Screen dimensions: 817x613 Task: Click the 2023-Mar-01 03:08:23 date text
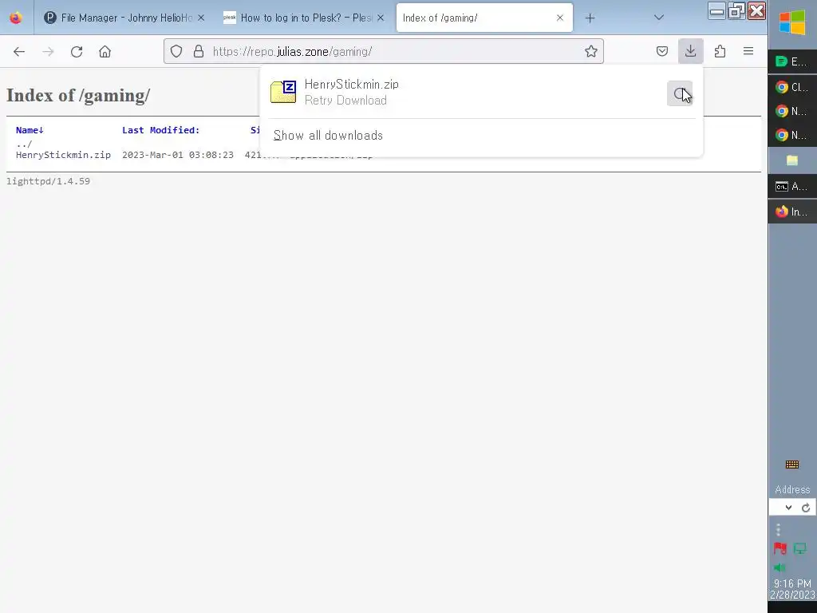pyautogui.click(x=178, y=155)
